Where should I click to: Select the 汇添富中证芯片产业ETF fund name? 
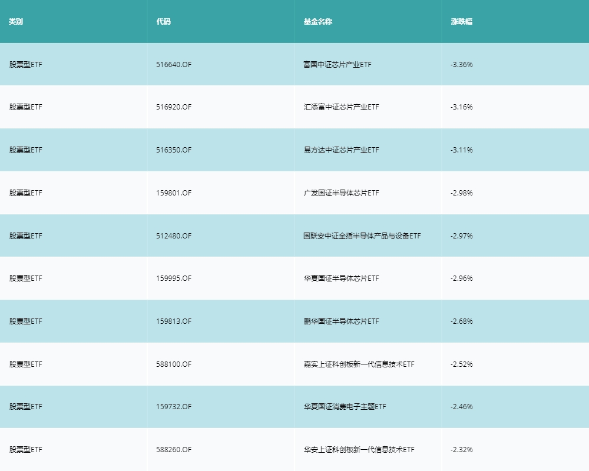(x=341, y=107)
